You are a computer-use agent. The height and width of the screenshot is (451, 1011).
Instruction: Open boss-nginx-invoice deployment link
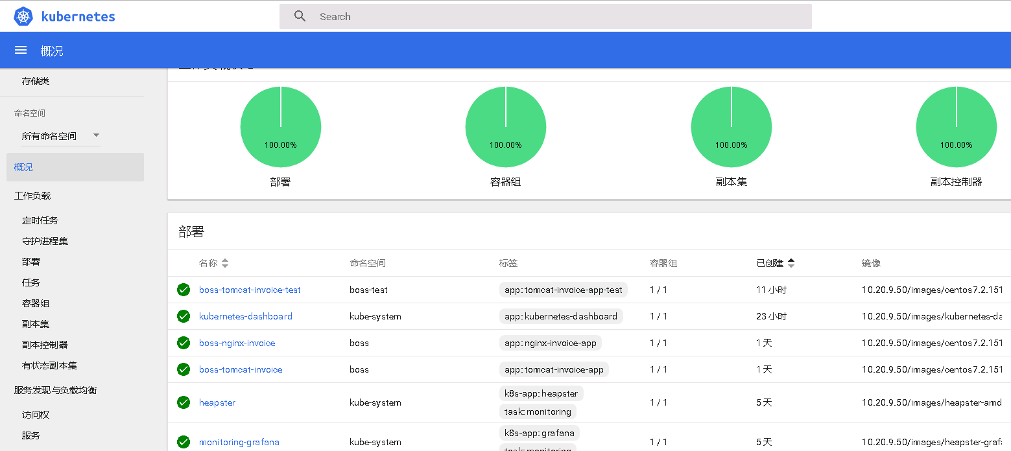[x=237, y=343]
